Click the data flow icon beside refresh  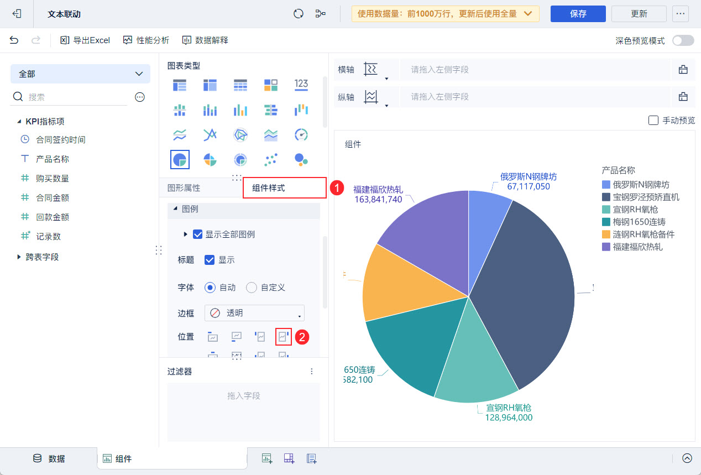(x=320, y=14)
